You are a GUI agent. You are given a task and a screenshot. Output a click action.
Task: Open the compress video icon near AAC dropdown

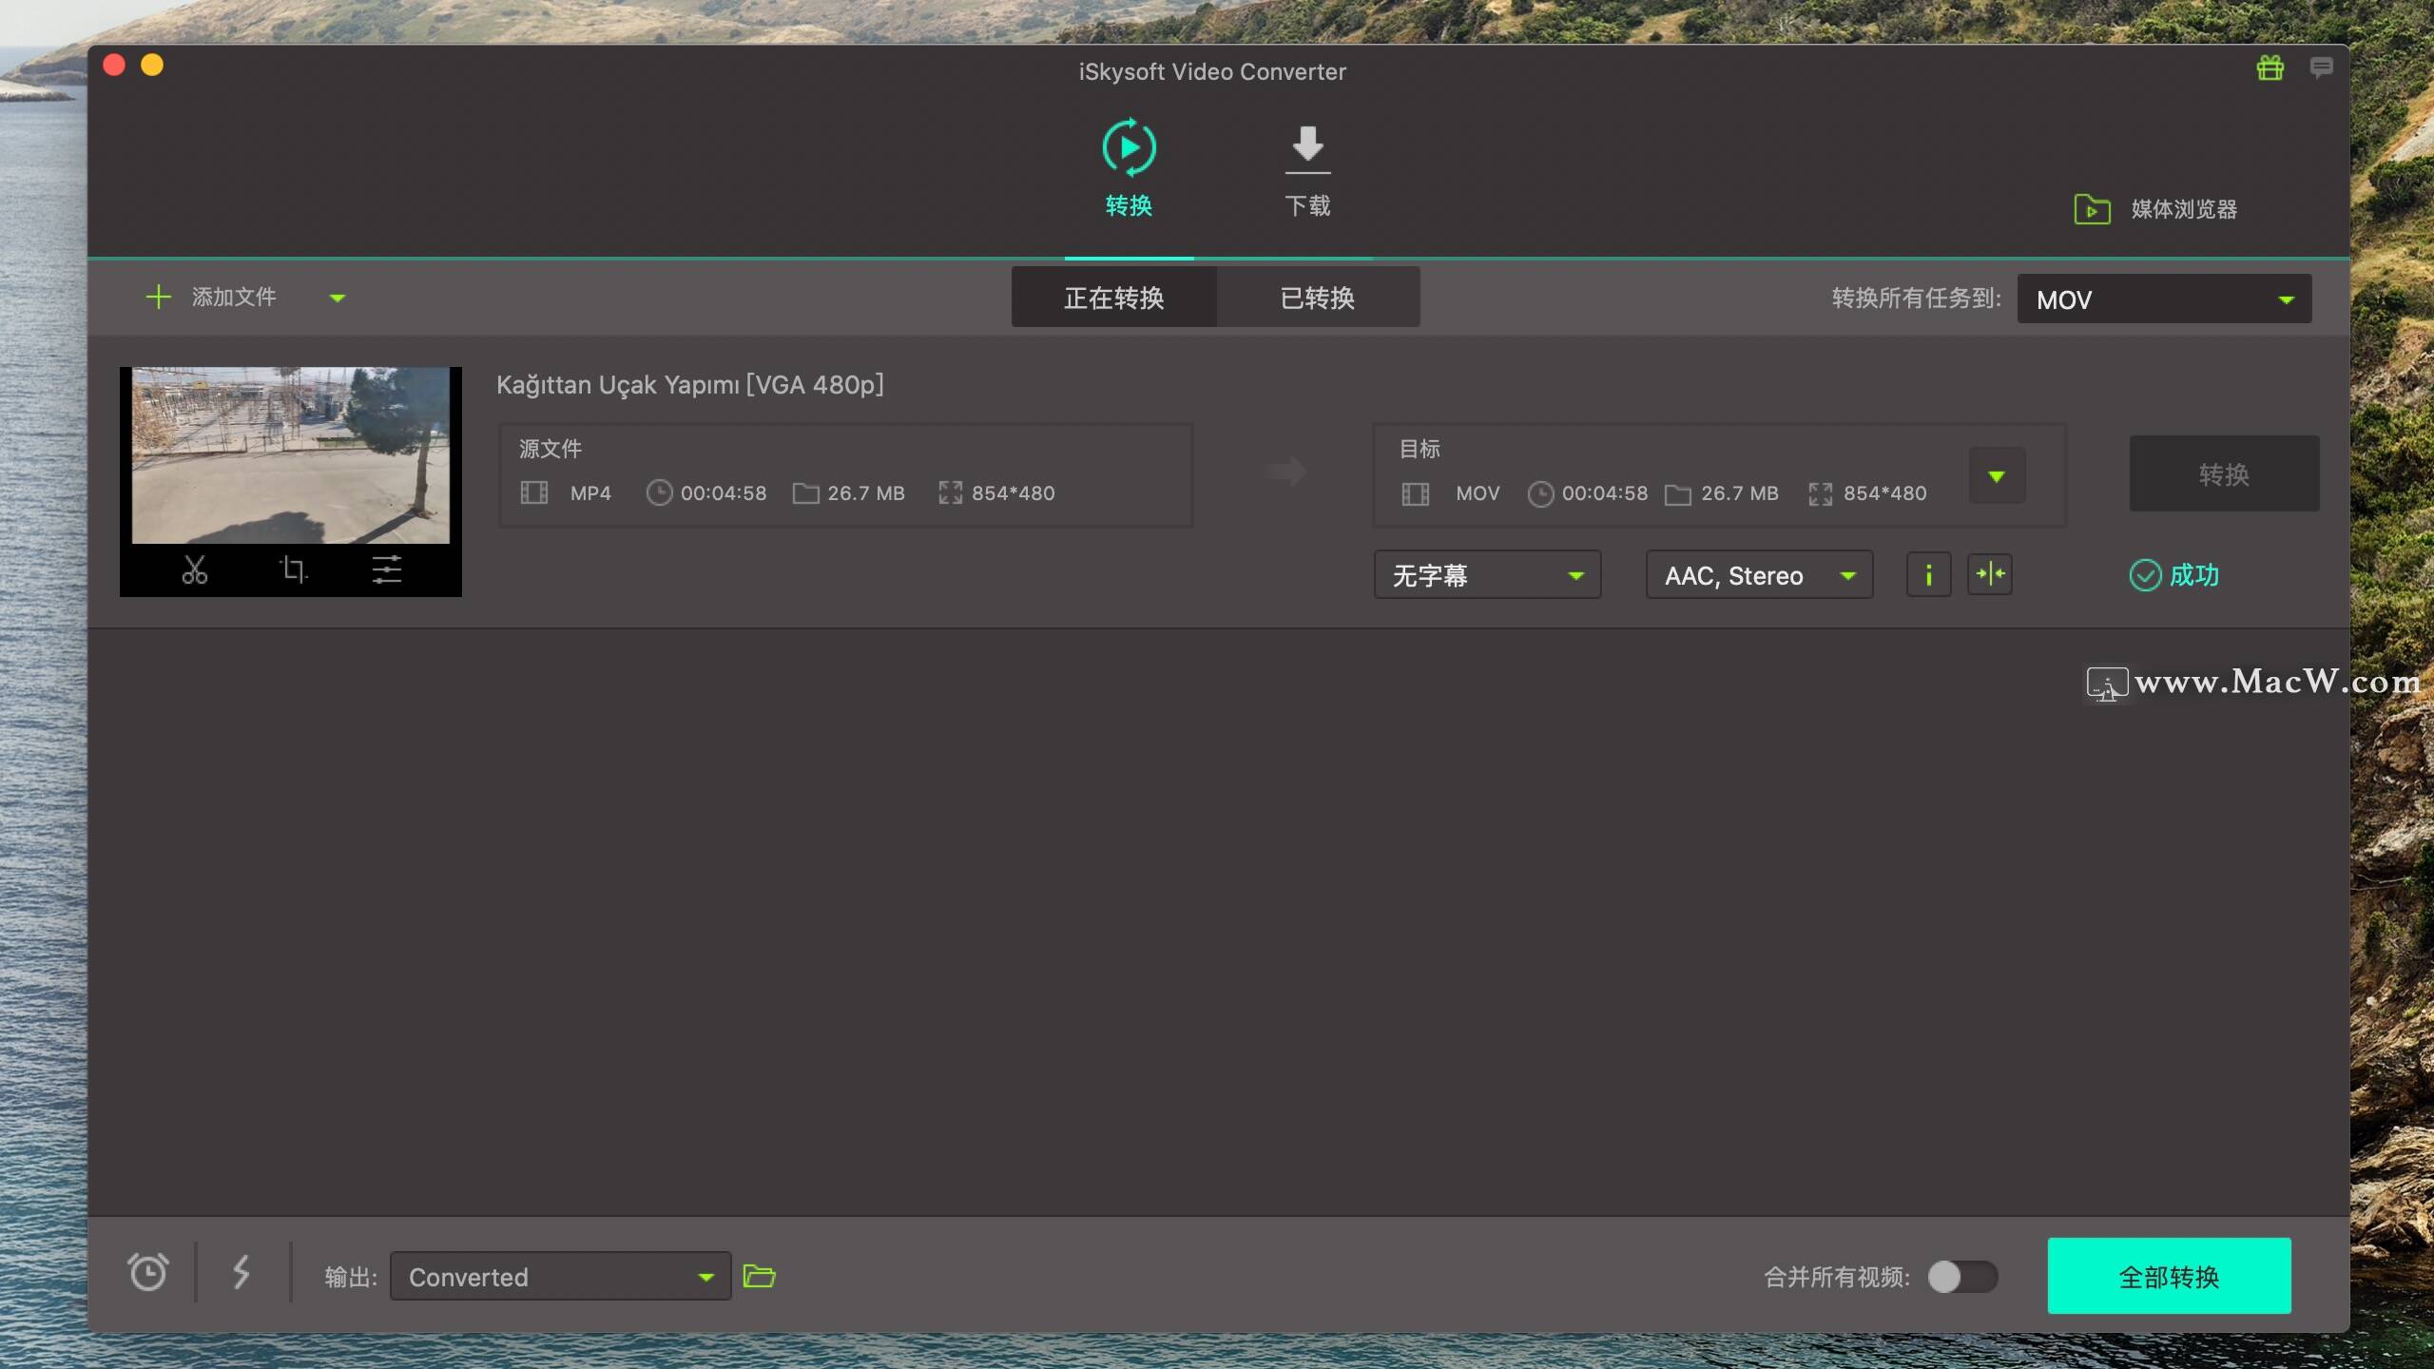click(x=1990, y=574)
